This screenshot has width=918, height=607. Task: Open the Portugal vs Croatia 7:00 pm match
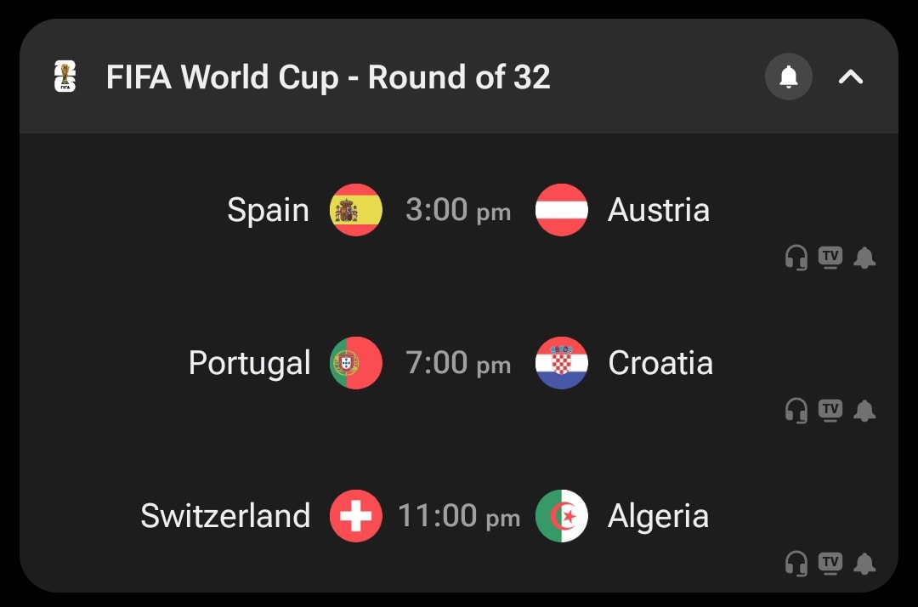[x=458, y=363]
